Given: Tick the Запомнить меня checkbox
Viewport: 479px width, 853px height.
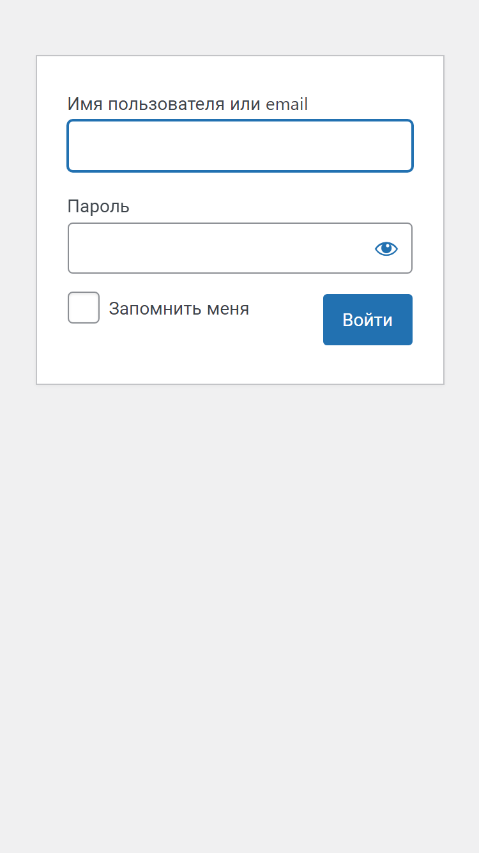Looking at the screenshot, I should [x=84, y=308].
